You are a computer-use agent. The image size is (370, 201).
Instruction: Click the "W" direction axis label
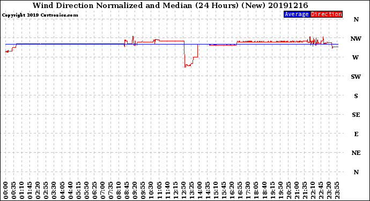click(356, 57)
